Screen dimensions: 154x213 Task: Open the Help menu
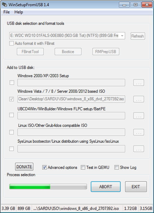19,12
